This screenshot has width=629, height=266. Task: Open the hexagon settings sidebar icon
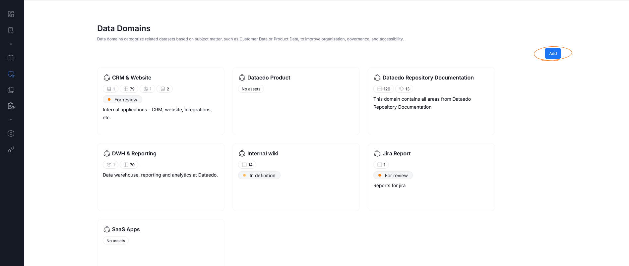[11, 133]
